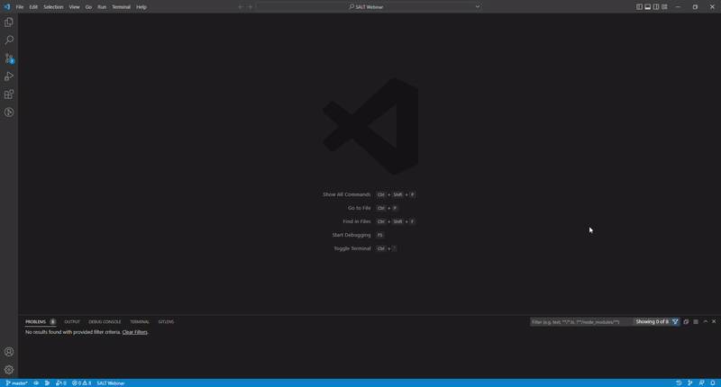Image resolution: width=721 pixels, height=387 pixels.
Task: Open the Customize Layout icon
Action: pyautogui.click(x=664, y=7)
